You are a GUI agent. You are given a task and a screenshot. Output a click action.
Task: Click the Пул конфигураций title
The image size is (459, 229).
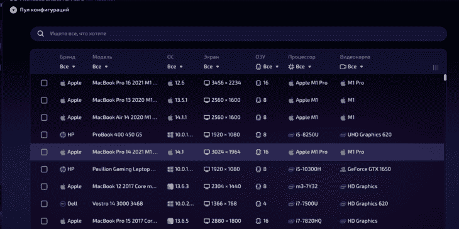tap(45, 10)
